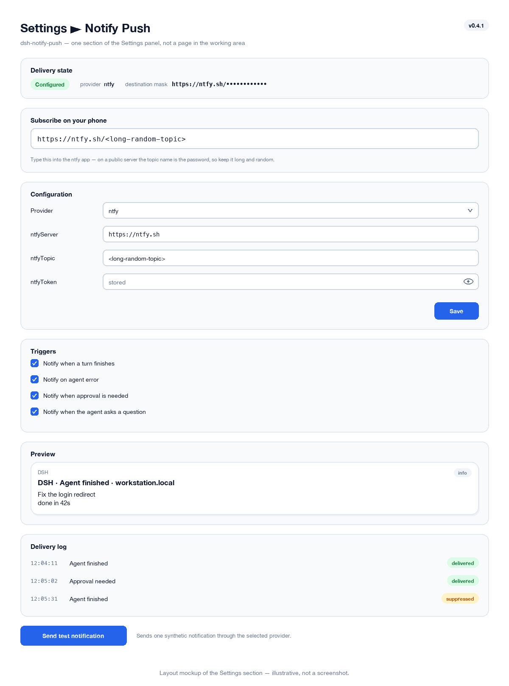This screenshot has width=509, height=686.
Task: Uncheck Notify on agent error
Action: point(35,380)
